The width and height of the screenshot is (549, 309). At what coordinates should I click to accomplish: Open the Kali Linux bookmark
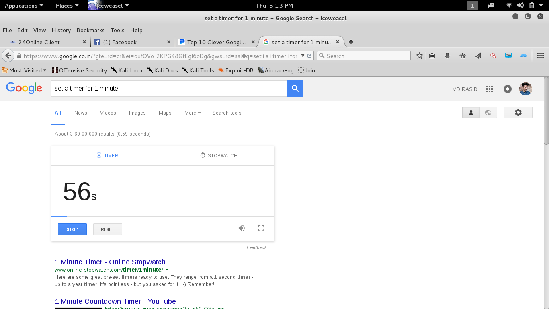127,70
